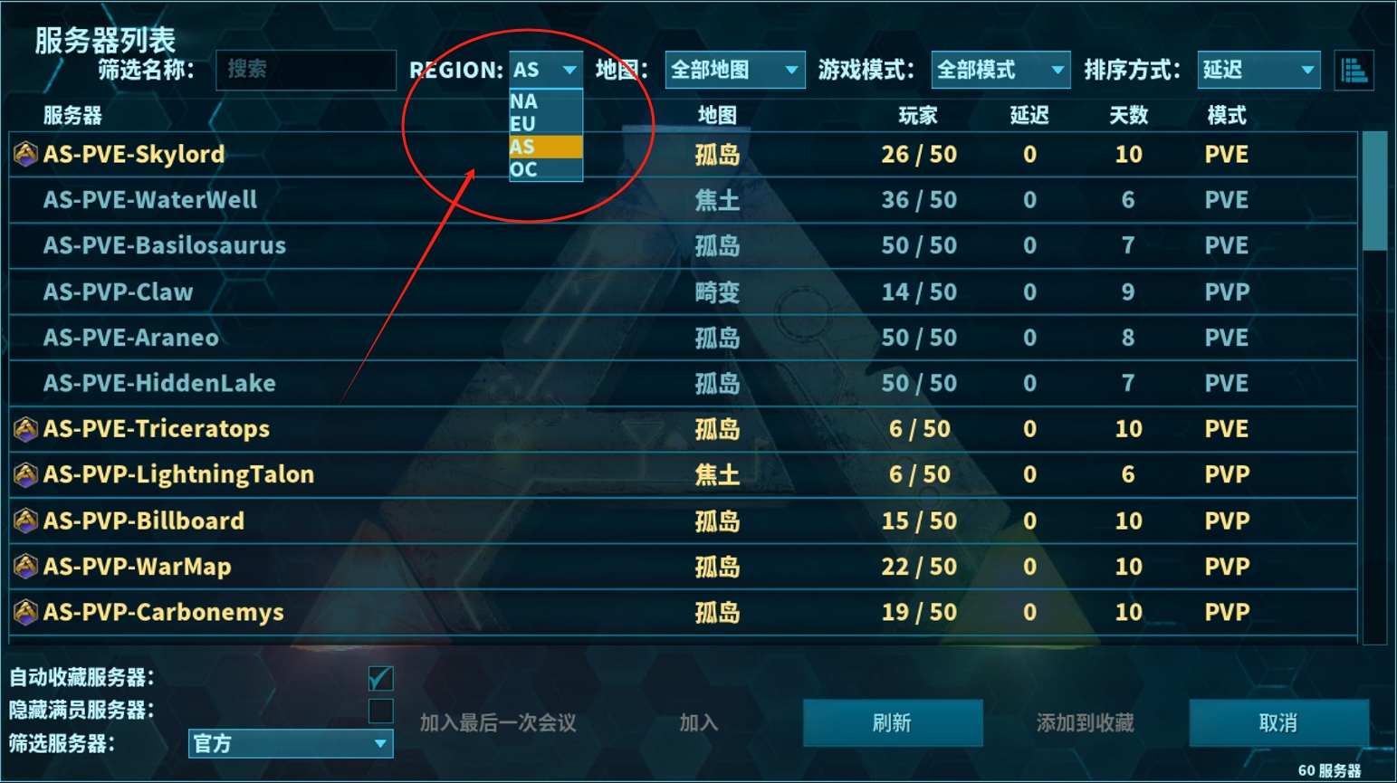
Task: Click the favorite icon beside AS-PVE-Triceratops
Action: point(25,428)
